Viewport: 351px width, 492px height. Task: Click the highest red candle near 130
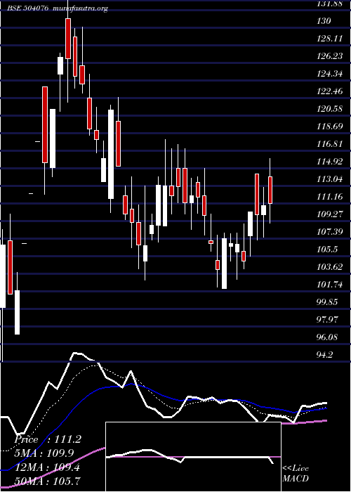point(68,39)
